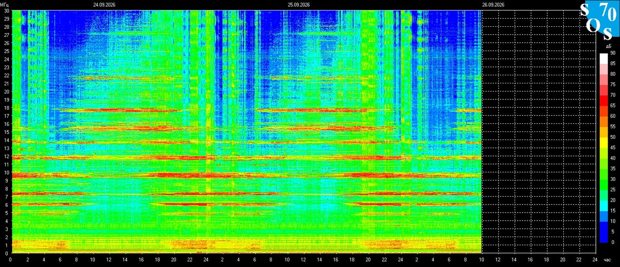The height and width of the screenshot is (267, 620).
Task: Click hour 20 tick under the 25.09.2026 span
Action: 368,260
